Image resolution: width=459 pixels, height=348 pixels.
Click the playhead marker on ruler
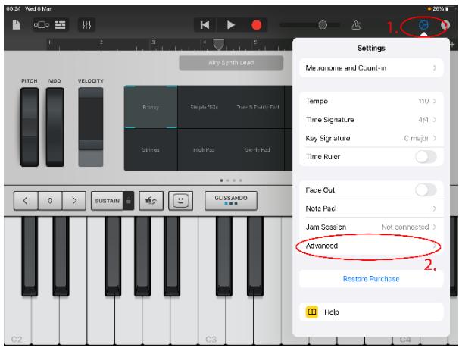[x=218, y=44]
